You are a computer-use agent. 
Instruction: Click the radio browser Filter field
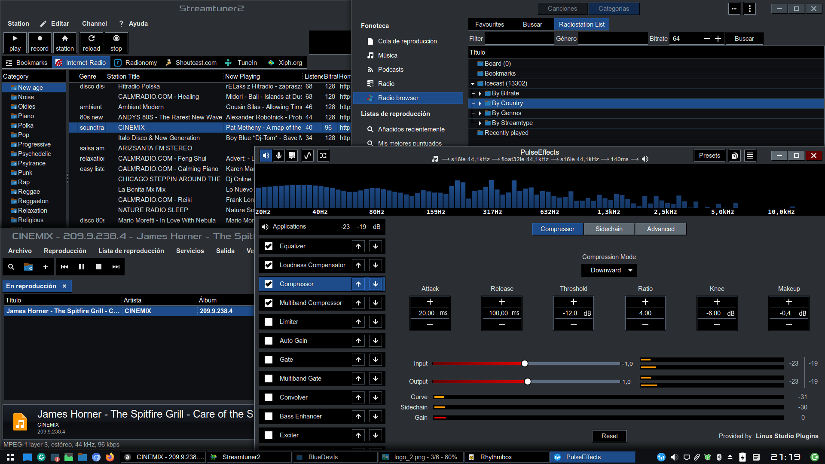[x=519, y=39]
